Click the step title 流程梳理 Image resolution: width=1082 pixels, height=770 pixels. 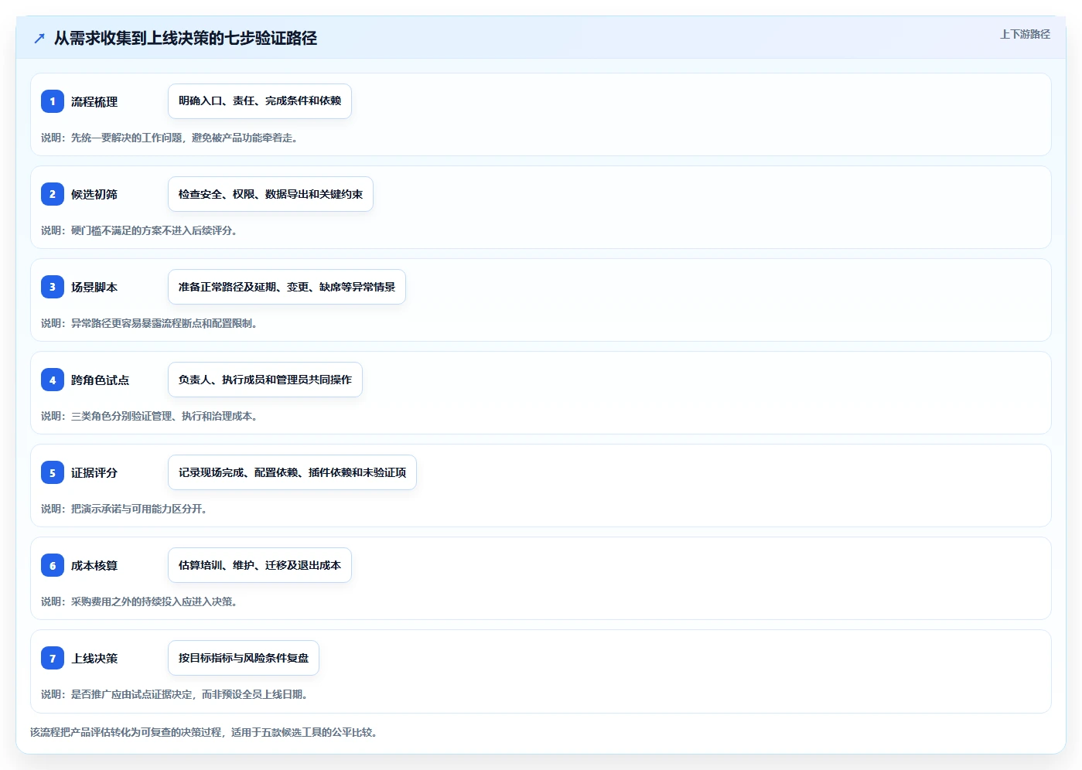94,102
